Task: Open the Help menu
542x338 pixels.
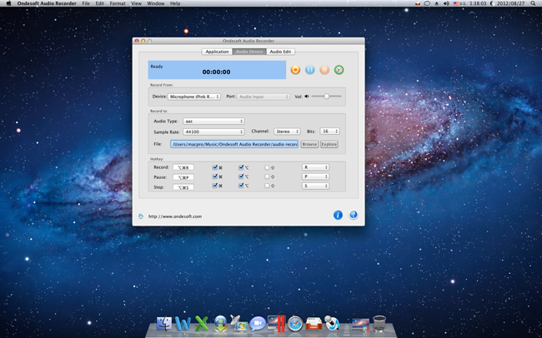Action: point(175,3)
